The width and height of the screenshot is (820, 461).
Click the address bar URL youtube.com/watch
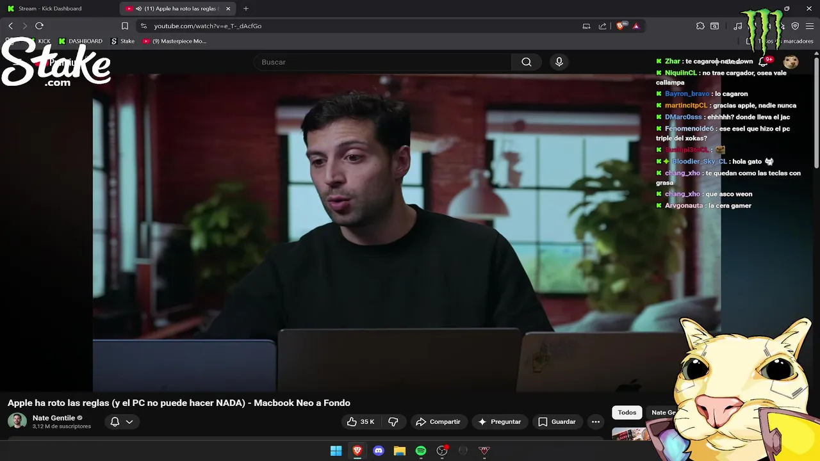click(x=208, y=26)
